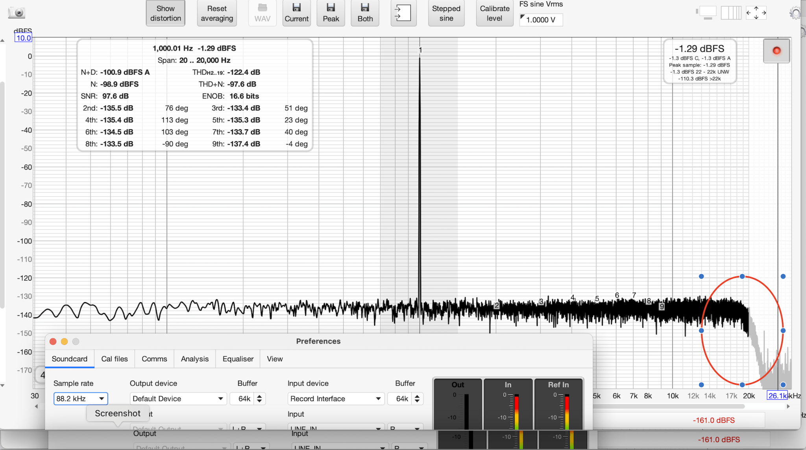806x450 pixels.
Task: Click the 'ENOB: 16.6 bits' value
Action: (231, 96)
